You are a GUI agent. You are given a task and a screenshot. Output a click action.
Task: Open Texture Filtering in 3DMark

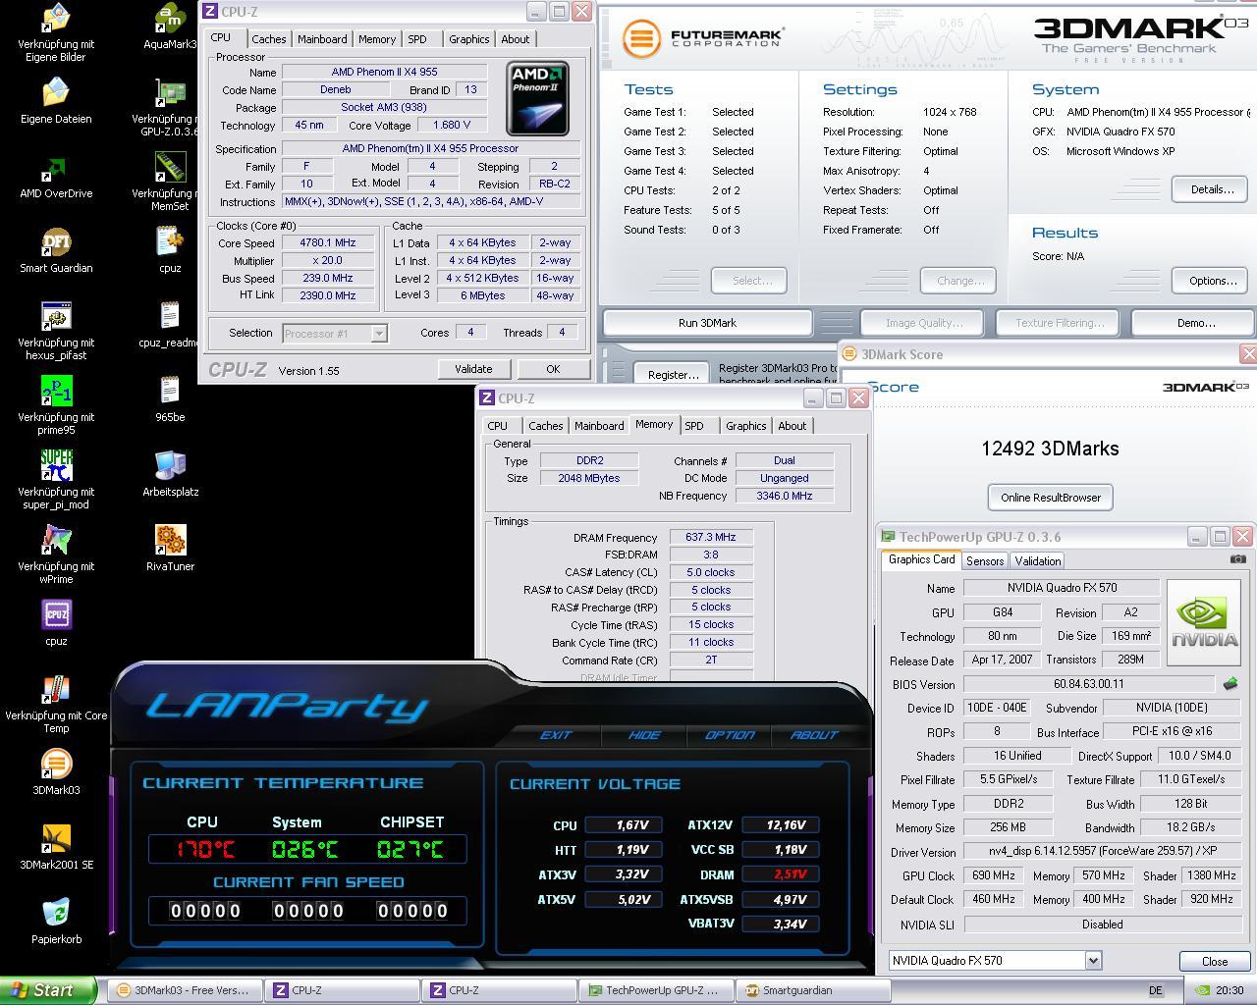pos(1059,323)
